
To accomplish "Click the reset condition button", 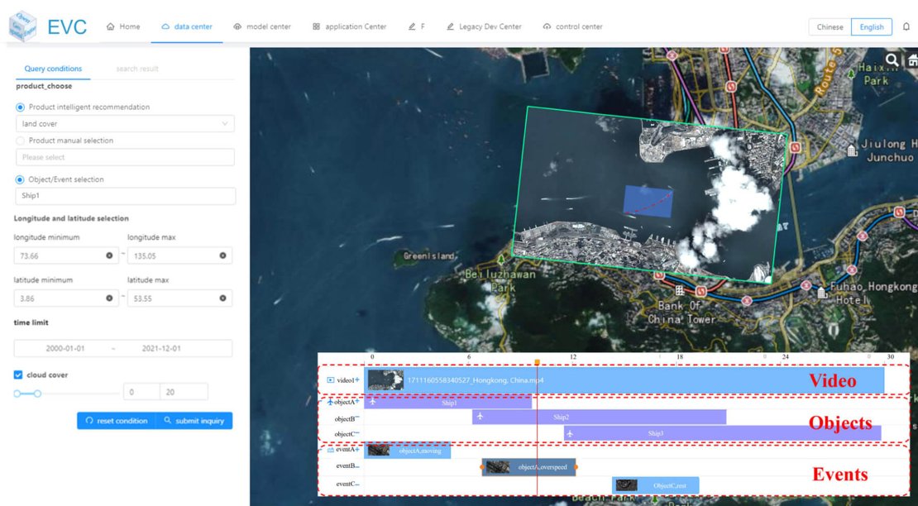I will point(116,421).
